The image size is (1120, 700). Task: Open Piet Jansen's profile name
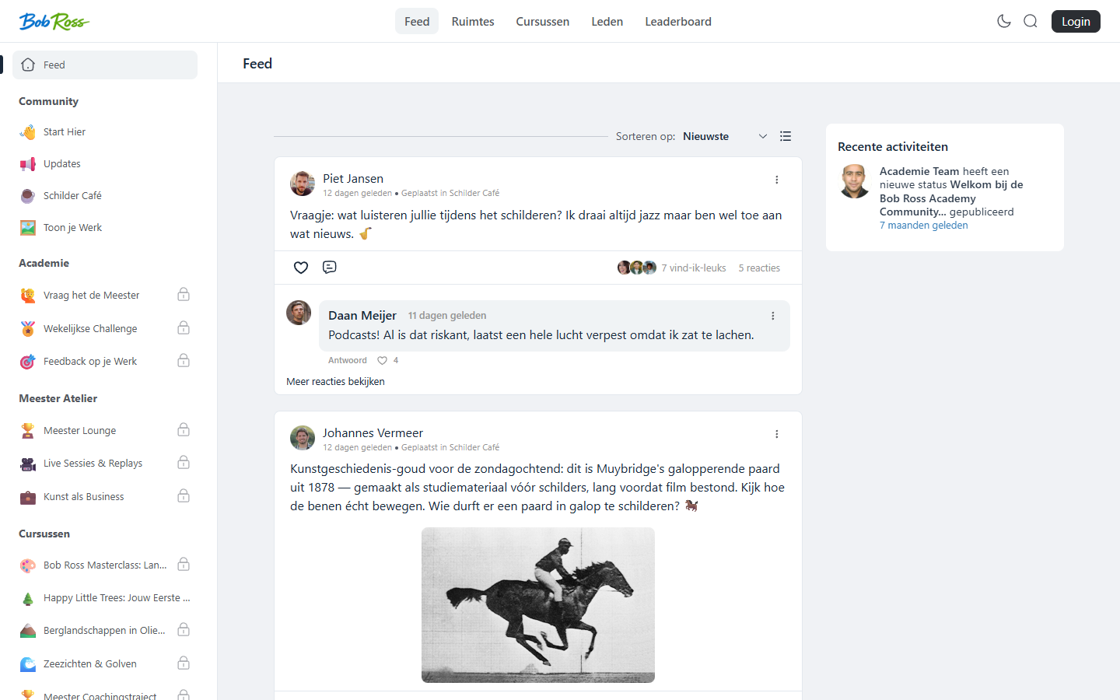click(x=353, y=179)
